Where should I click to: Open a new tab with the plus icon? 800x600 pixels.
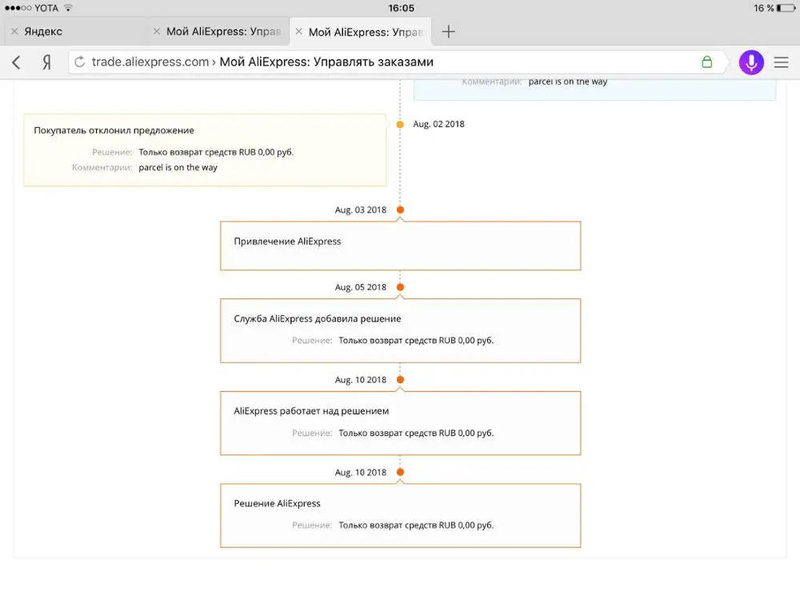(x=448, y=32)
